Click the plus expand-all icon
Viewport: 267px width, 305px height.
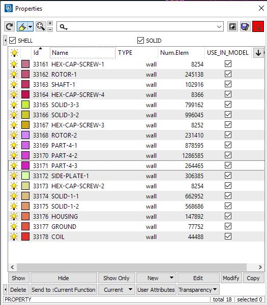tap(50, 23)
